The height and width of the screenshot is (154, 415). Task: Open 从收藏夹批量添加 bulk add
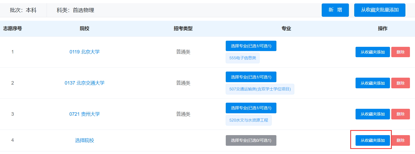380,10
